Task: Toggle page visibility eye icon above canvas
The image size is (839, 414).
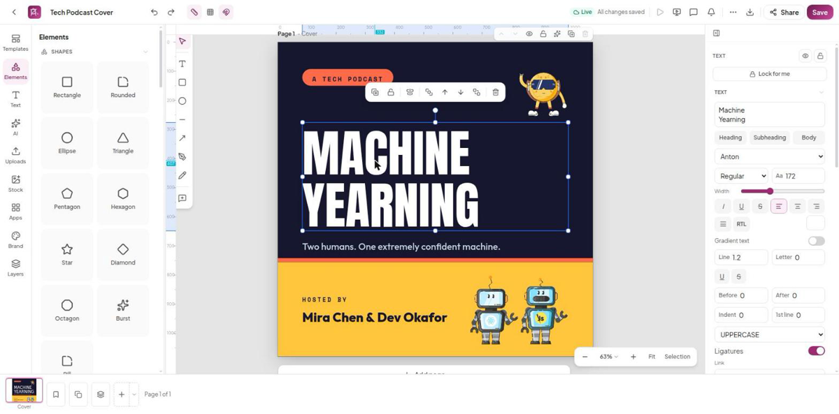Action: pos(529,34)
